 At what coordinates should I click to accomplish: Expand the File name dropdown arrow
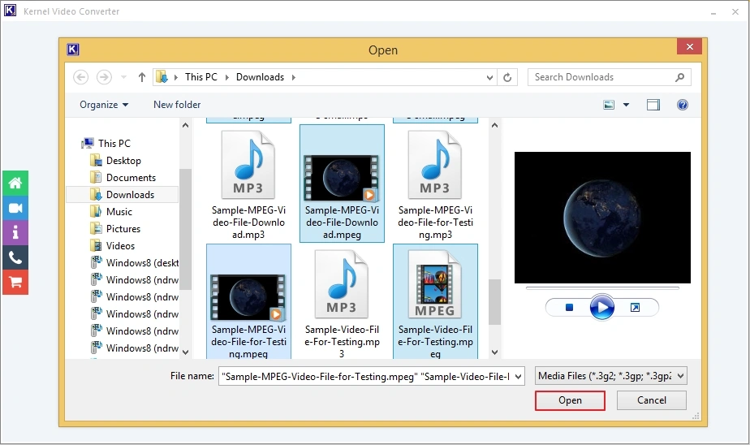point(518,377)
